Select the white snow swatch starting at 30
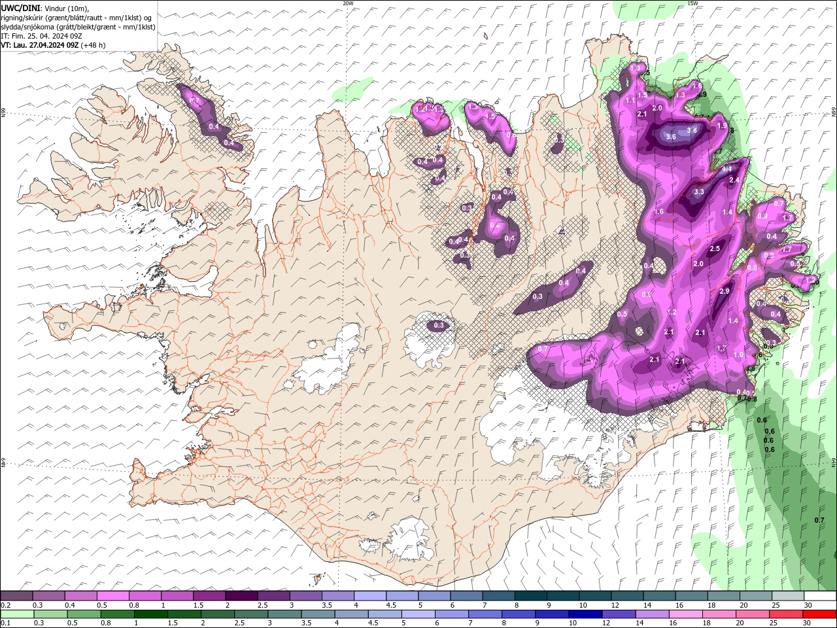Screen dimensions: 837x628 [819, 596]
